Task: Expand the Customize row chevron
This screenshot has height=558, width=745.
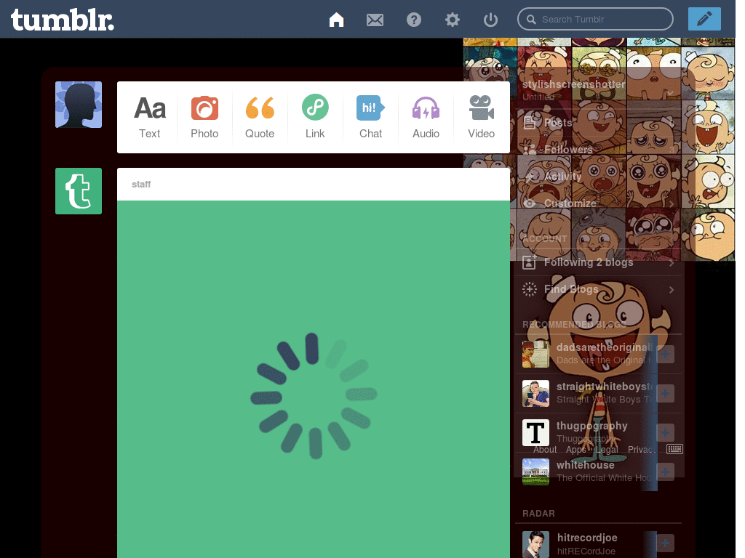Action: click(672, 204)
